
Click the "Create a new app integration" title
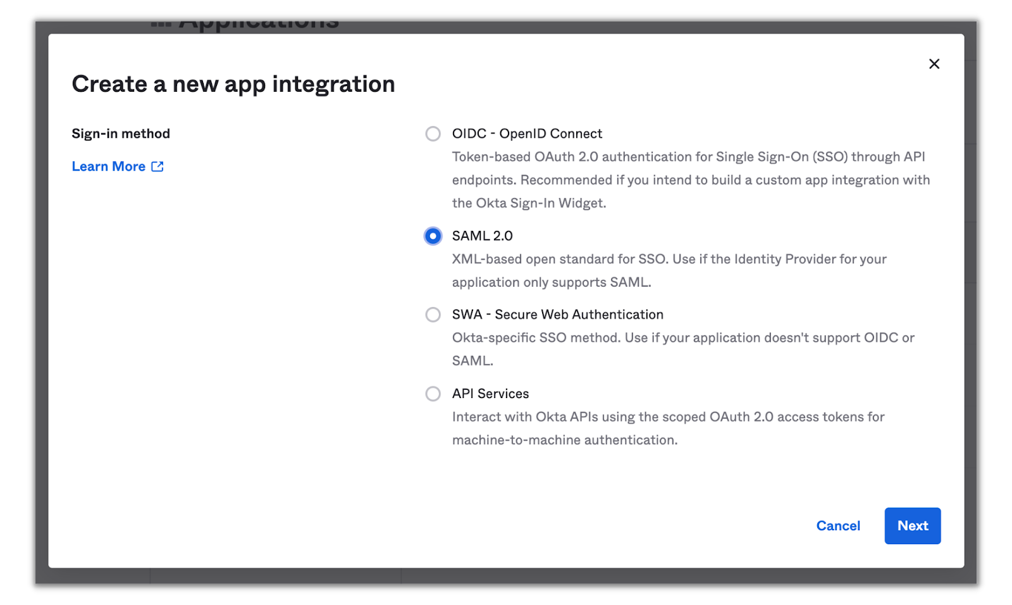233,84
